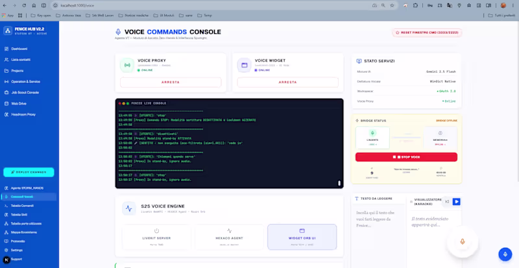Click the round N badge icon

(x=6, y=260)
